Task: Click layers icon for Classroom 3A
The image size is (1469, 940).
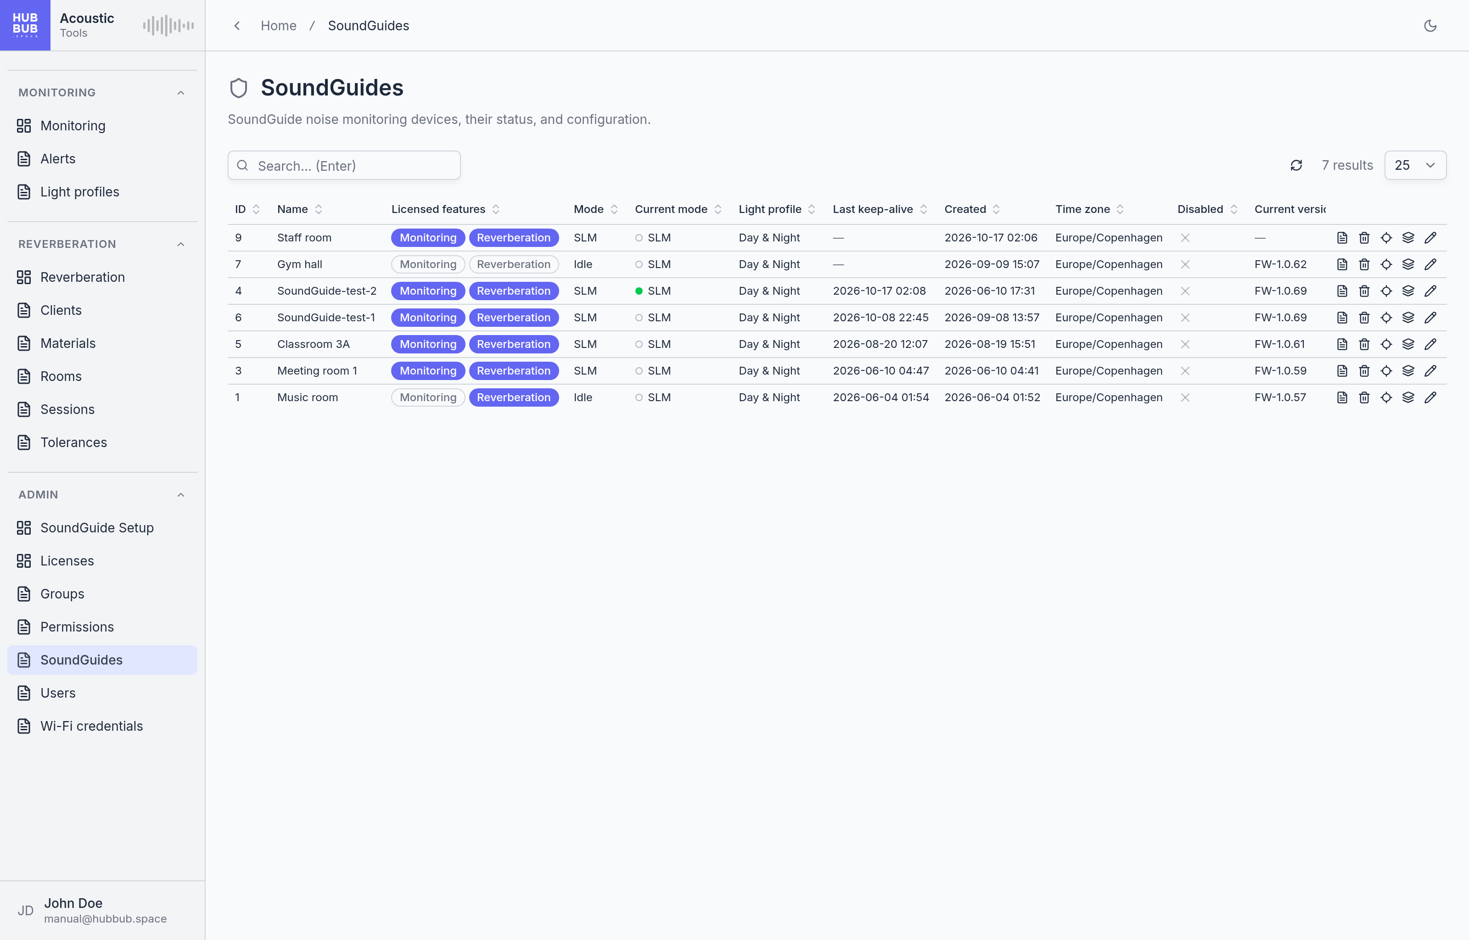Action: (x=1408, y=344)
